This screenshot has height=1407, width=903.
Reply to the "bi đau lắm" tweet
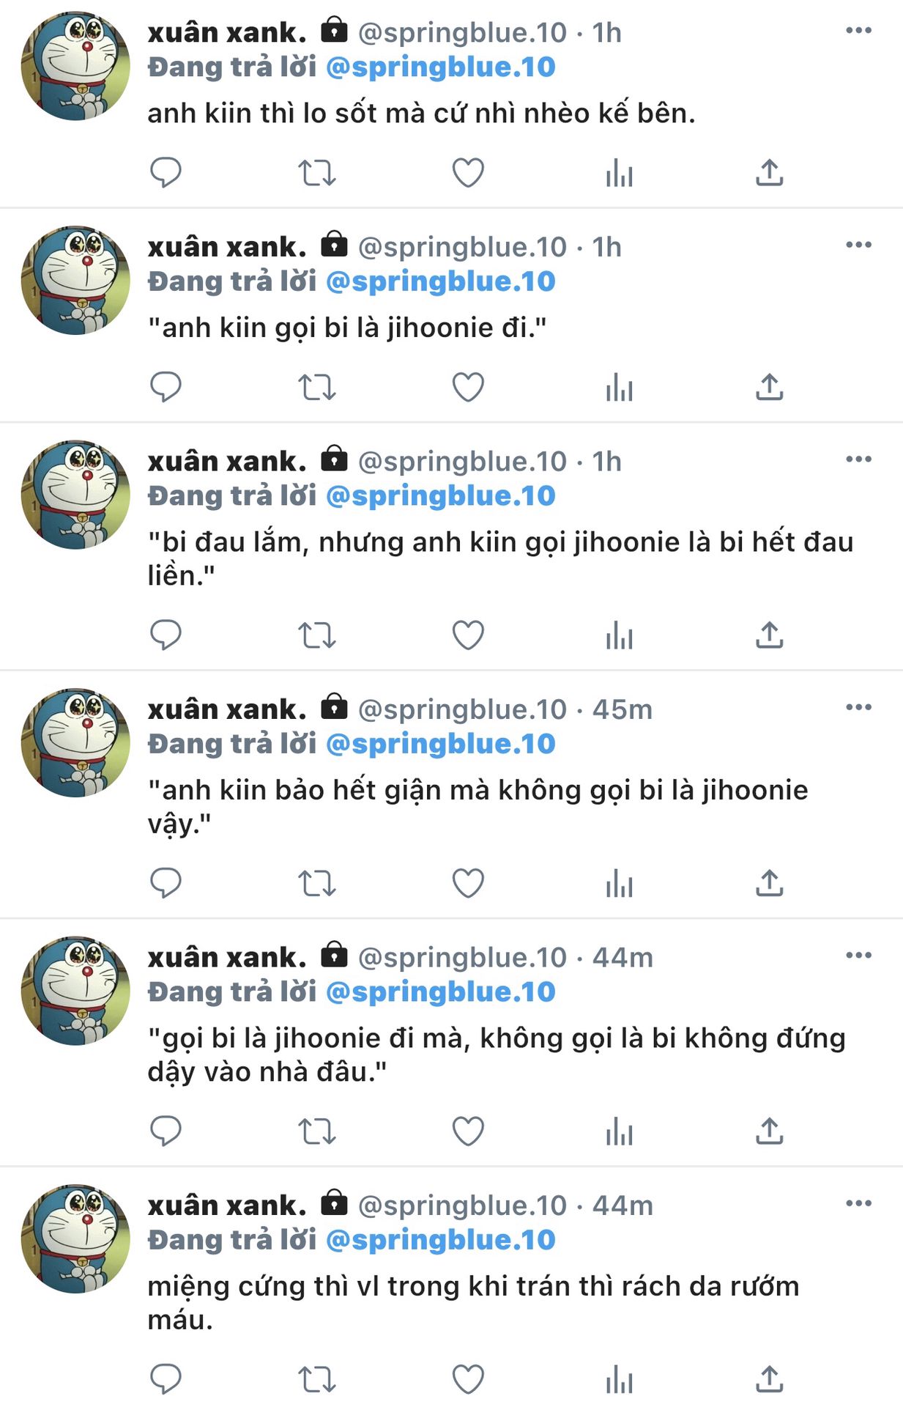pyautogui.click(x=166, y=635)
